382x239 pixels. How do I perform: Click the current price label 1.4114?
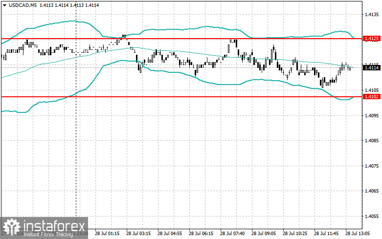(372, 67)
